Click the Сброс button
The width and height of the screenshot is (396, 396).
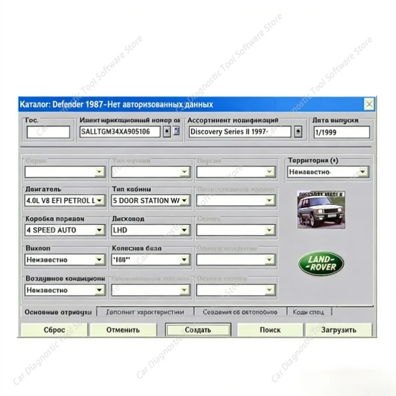click(54, 330)
